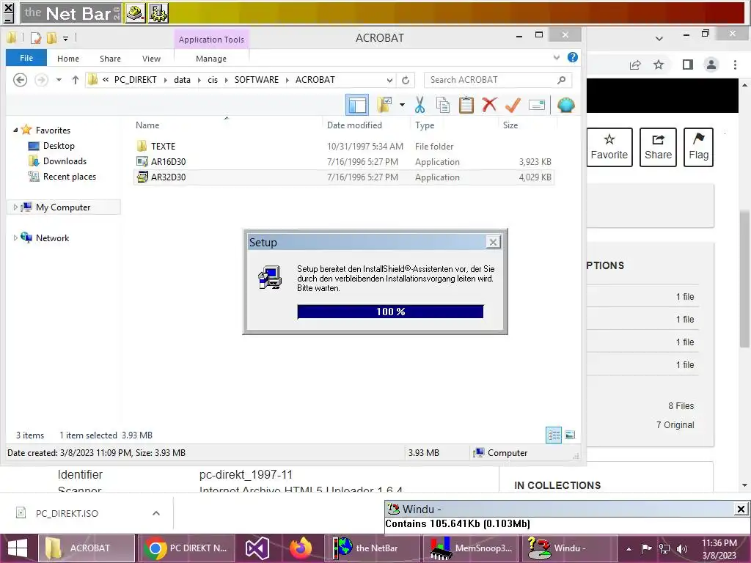Click the orange checkmark Properties icon
This screenshot has height=563, width=751.
513,105
